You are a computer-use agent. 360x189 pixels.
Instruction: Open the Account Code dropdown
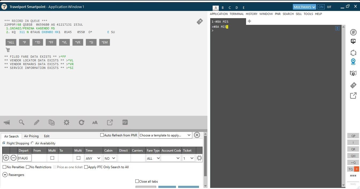(x=171, y=158)
